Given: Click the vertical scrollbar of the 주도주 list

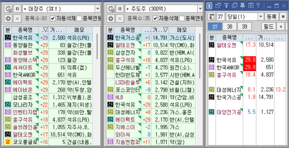Looking at the screenshot, I should [199, 56].
